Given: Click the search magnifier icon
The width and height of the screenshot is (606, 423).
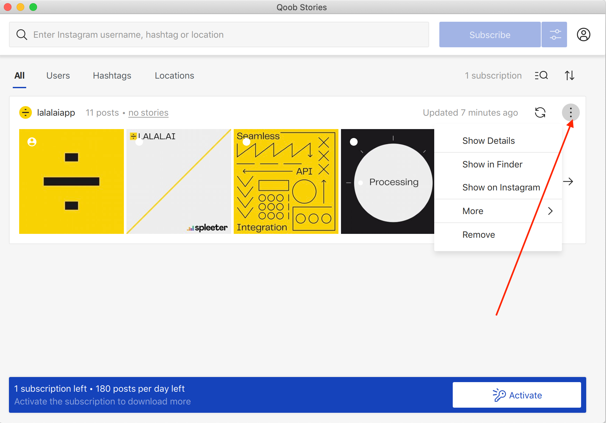Looking at the screenshot, I should click(22, 35).
